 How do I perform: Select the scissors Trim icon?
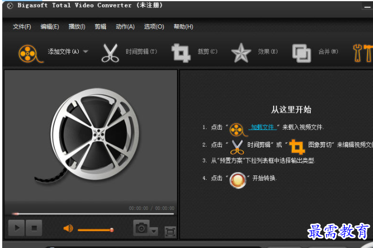click(x=110, y=53)
